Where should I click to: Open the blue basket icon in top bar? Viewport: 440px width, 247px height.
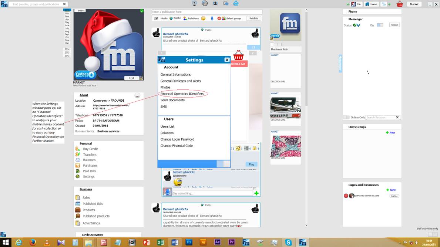tap(236, 3)
